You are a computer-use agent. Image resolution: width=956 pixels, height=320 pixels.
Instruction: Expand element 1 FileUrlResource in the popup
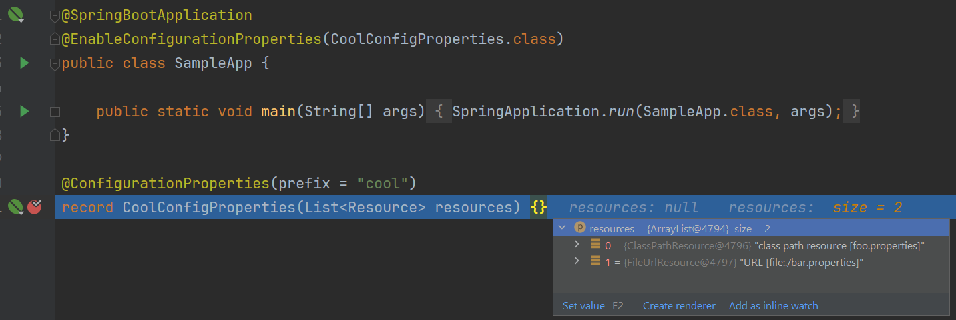tap(577, 261)
